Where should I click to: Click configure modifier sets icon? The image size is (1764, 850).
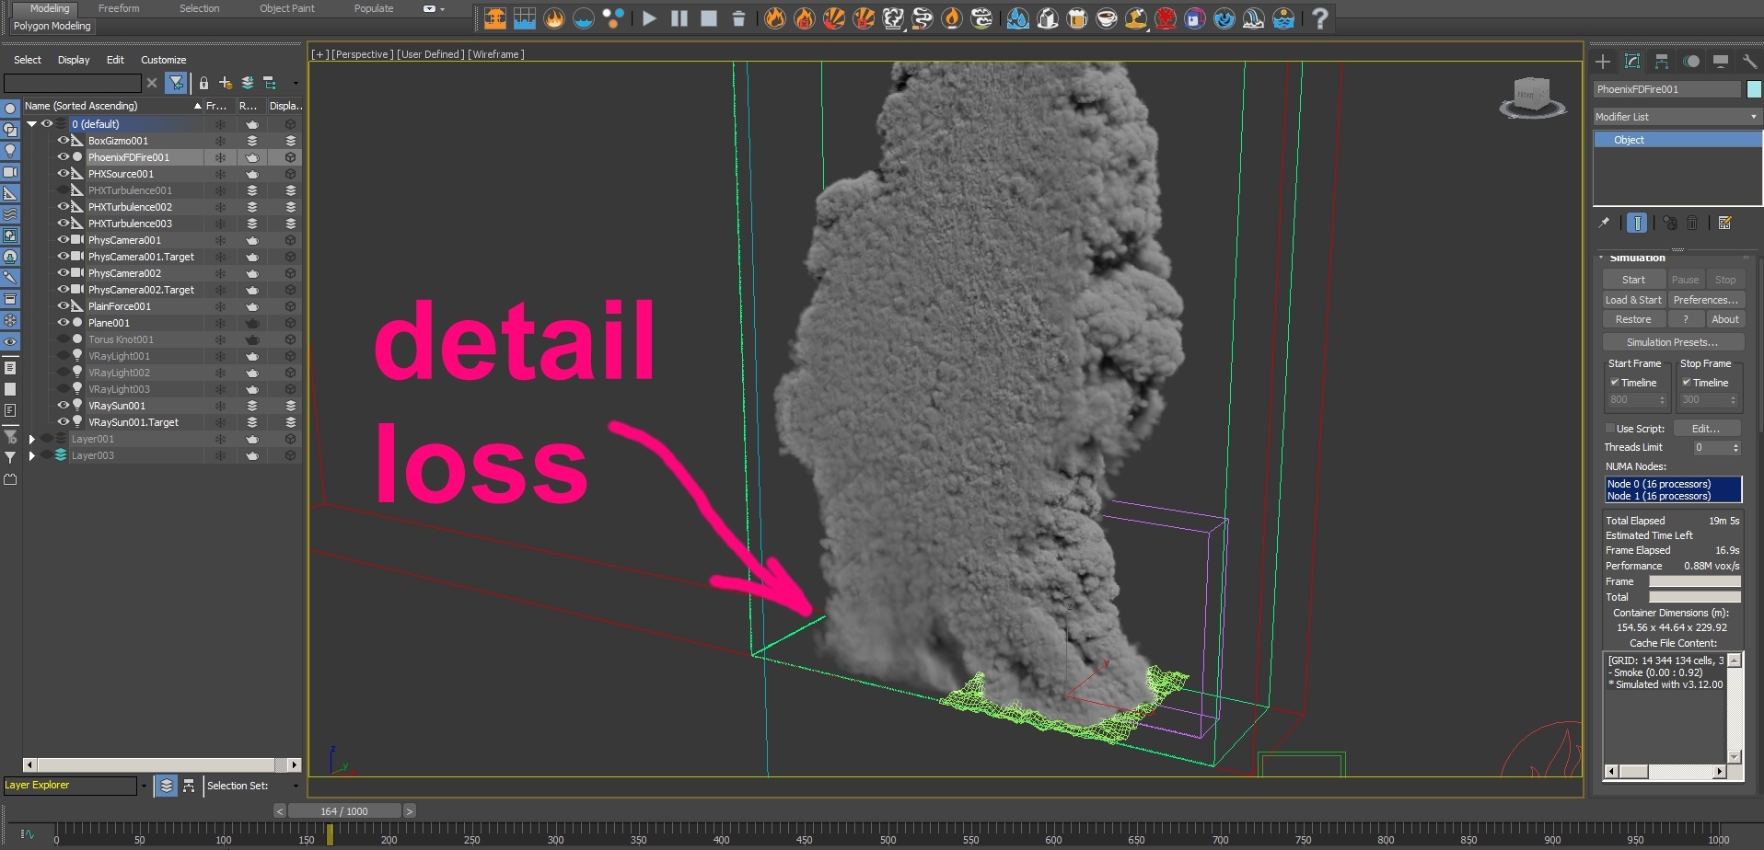click(x=1725, y=223)
